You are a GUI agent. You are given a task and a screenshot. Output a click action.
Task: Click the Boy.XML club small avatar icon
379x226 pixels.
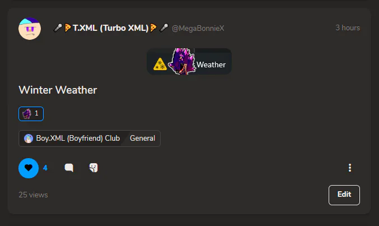29,139
